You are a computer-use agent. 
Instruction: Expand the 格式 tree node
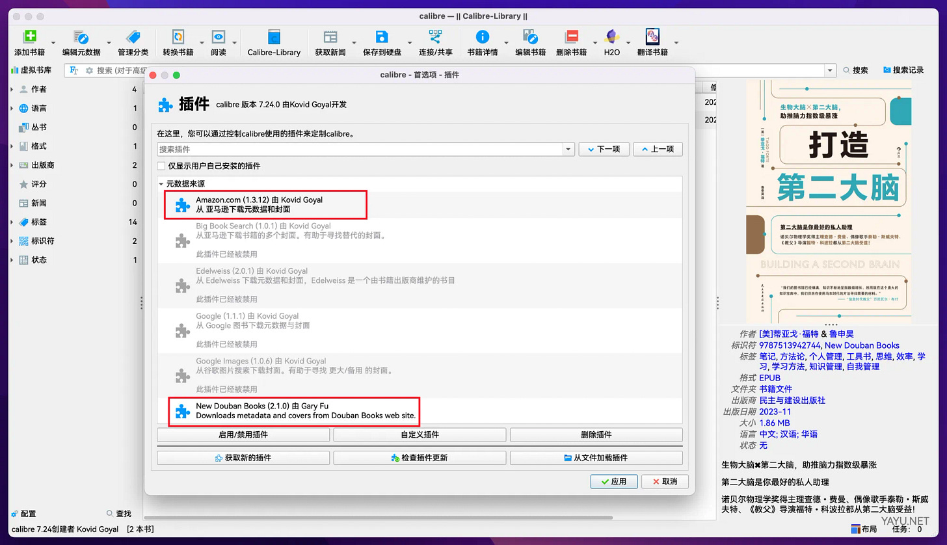click(x=12, y=146)
